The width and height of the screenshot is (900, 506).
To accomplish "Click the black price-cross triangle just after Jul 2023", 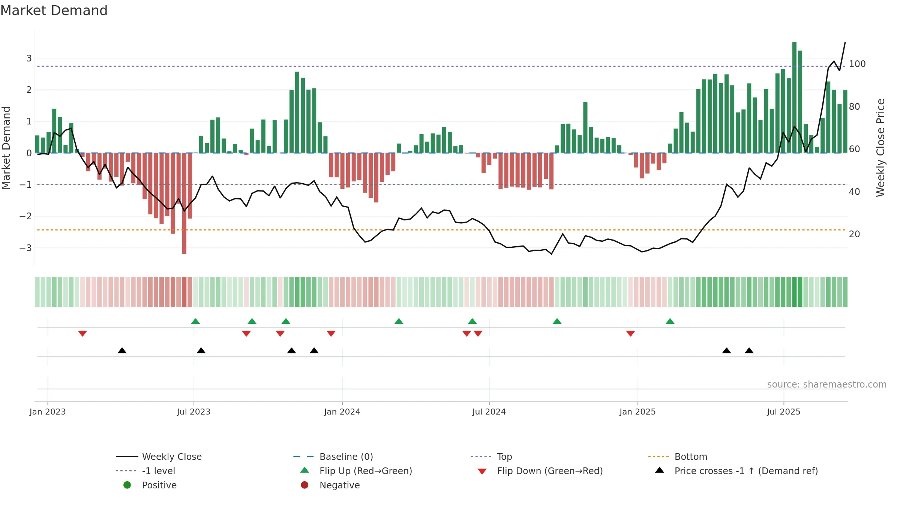I will click(201, 350).
